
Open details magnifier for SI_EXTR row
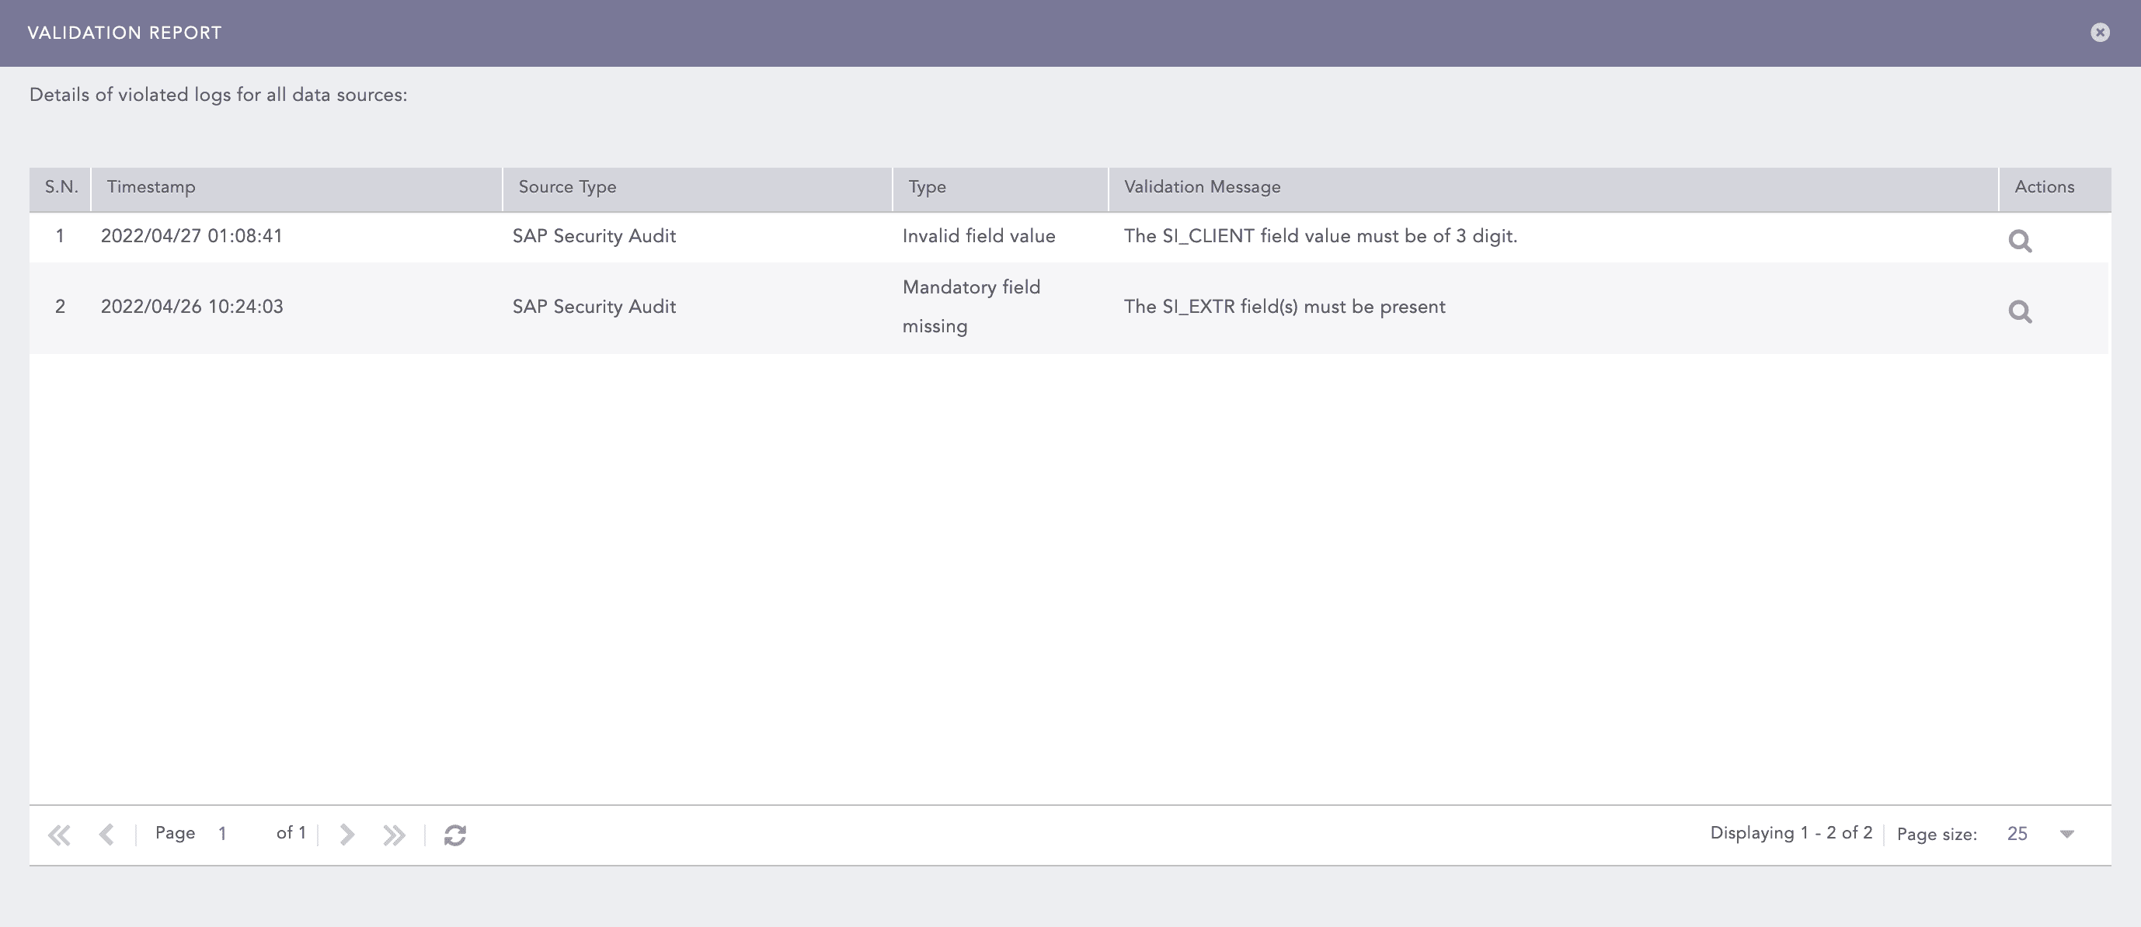(x=2020, y=311)
